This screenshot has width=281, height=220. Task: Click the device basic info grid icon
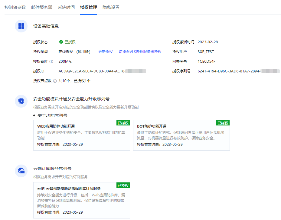(x=21, y=26)
